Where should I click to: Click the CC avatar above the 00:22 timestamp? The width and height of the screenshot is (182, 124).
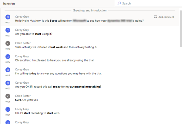pyautogui.click(x=8, y=83)
